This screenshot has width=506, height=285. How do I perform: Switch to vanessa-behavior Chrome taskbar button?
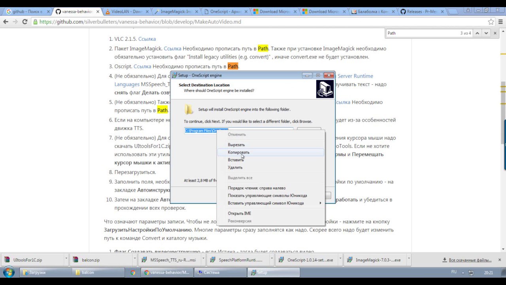(x=167, y=272)
